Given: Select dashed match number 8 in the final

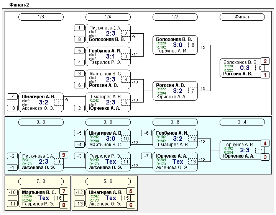Looking at the screenshot, I should point(260,68).
